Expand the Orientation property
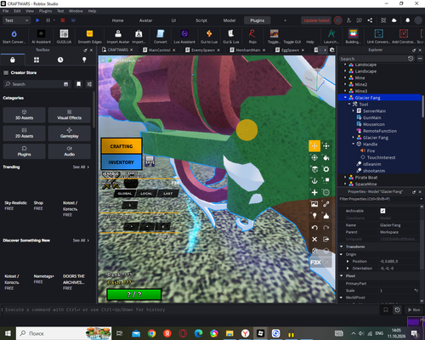Viewport: 425px width, 340px height. click(x=348, y=269)
